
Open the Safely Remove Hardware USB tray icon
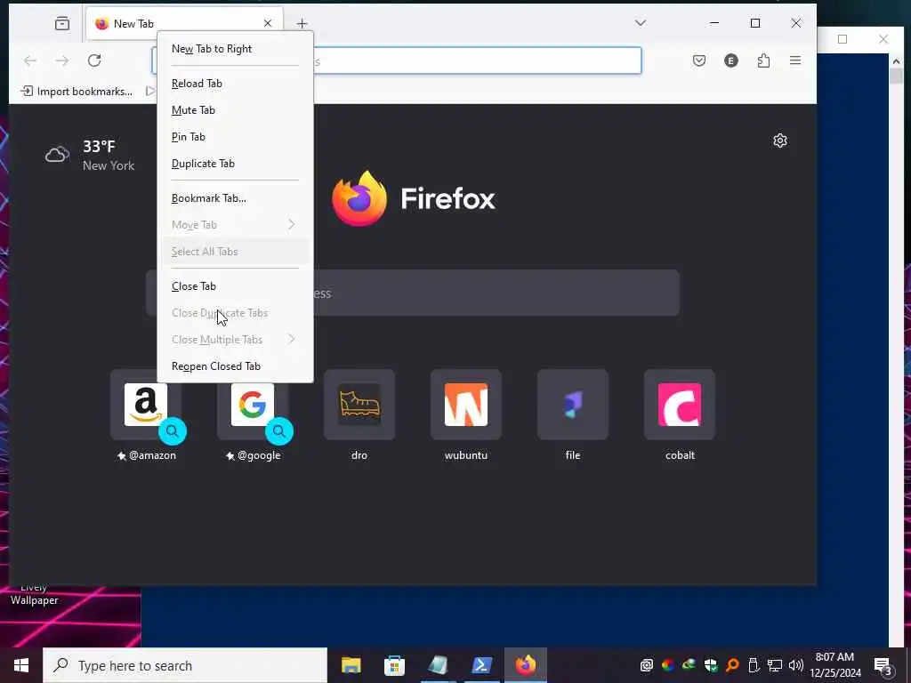tap(753, 665)
